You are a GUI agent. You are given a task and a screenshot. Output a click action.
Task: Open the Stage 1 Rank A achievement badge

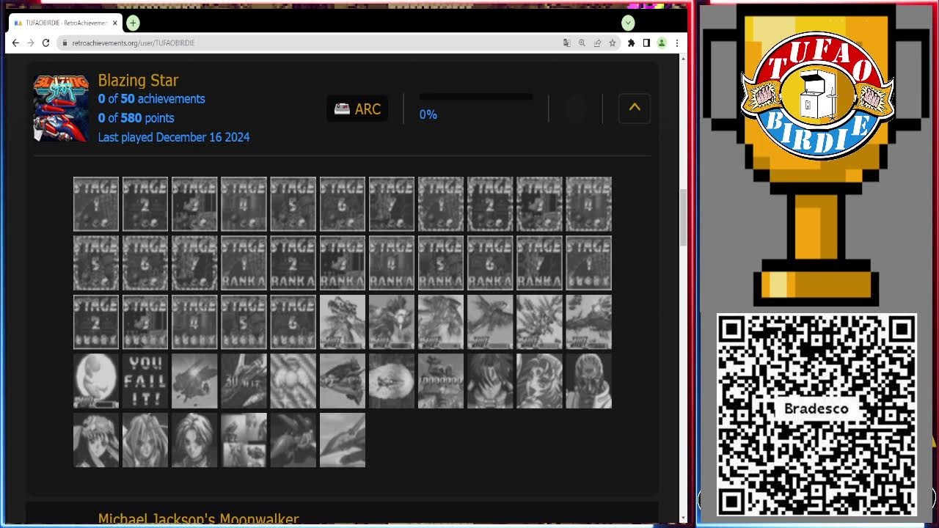tap(244, 263)
